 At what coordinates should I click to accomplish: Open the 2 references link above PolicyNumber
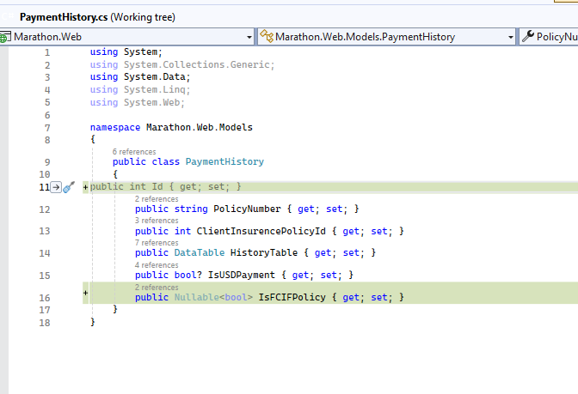[x=157, y=199]
